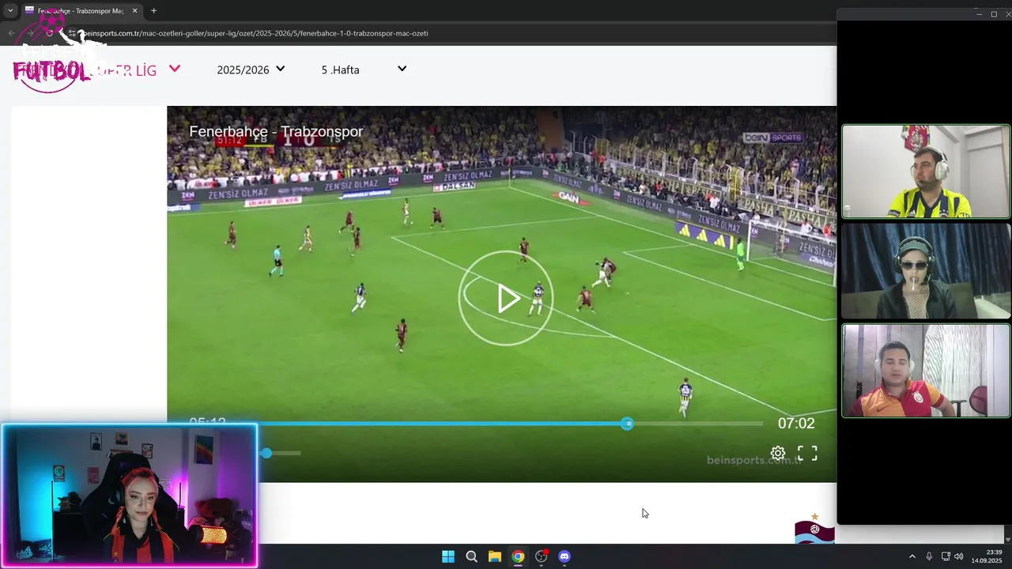Open Windows Search from taskbar
This screenshot has width=1012, height=569.
pyautogui.click(x=471, y=556)
